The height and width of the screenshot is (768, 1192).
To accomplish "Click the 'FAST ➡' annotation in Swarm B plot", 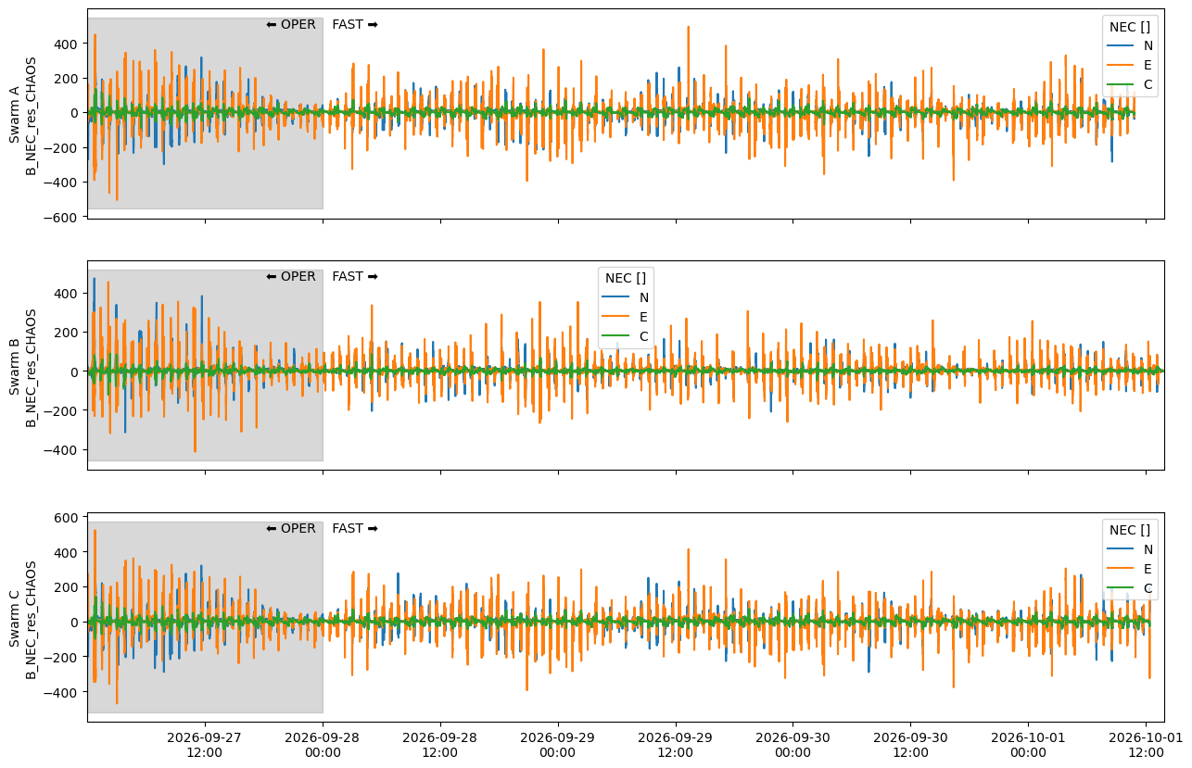I will [x=355, y=277].
